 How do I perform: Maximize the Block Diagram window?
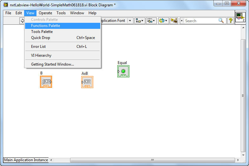click(x=227, y=3)
